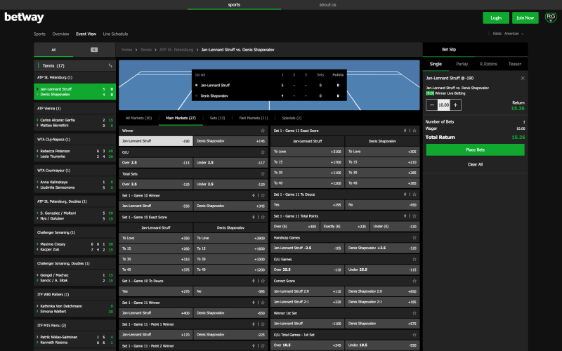The width and height of the screenshot is (562, 351).
Task: Switch to the All Markets (30) tab
Action: point(138,118)
